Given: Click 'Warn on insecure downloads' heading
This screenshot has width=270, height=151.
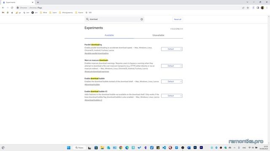Looking at the screenshot, I should 96,60.
